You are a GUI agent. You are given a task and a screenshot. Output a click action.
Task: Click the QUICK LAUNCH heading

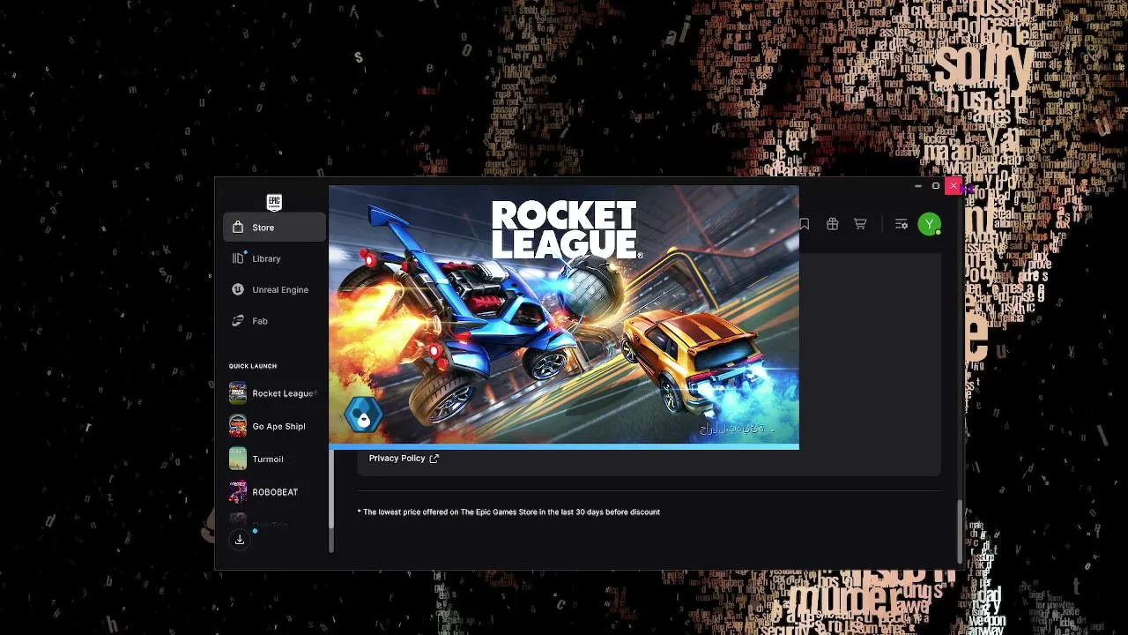click(253, 366)
